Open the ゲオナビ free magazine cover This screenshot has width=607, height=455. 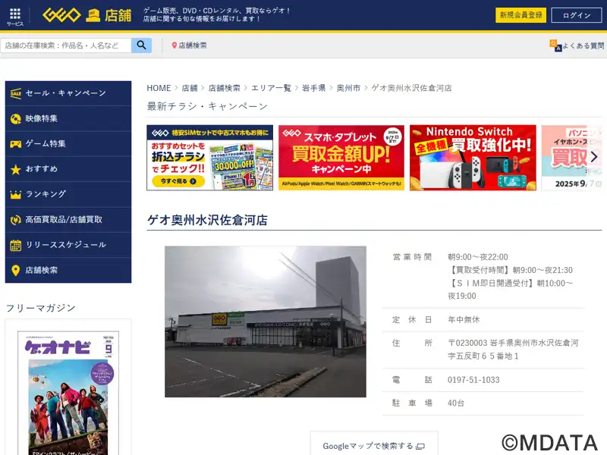(68, 393)
